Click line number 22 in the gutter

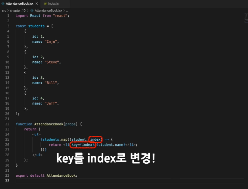tap(7, 124)
